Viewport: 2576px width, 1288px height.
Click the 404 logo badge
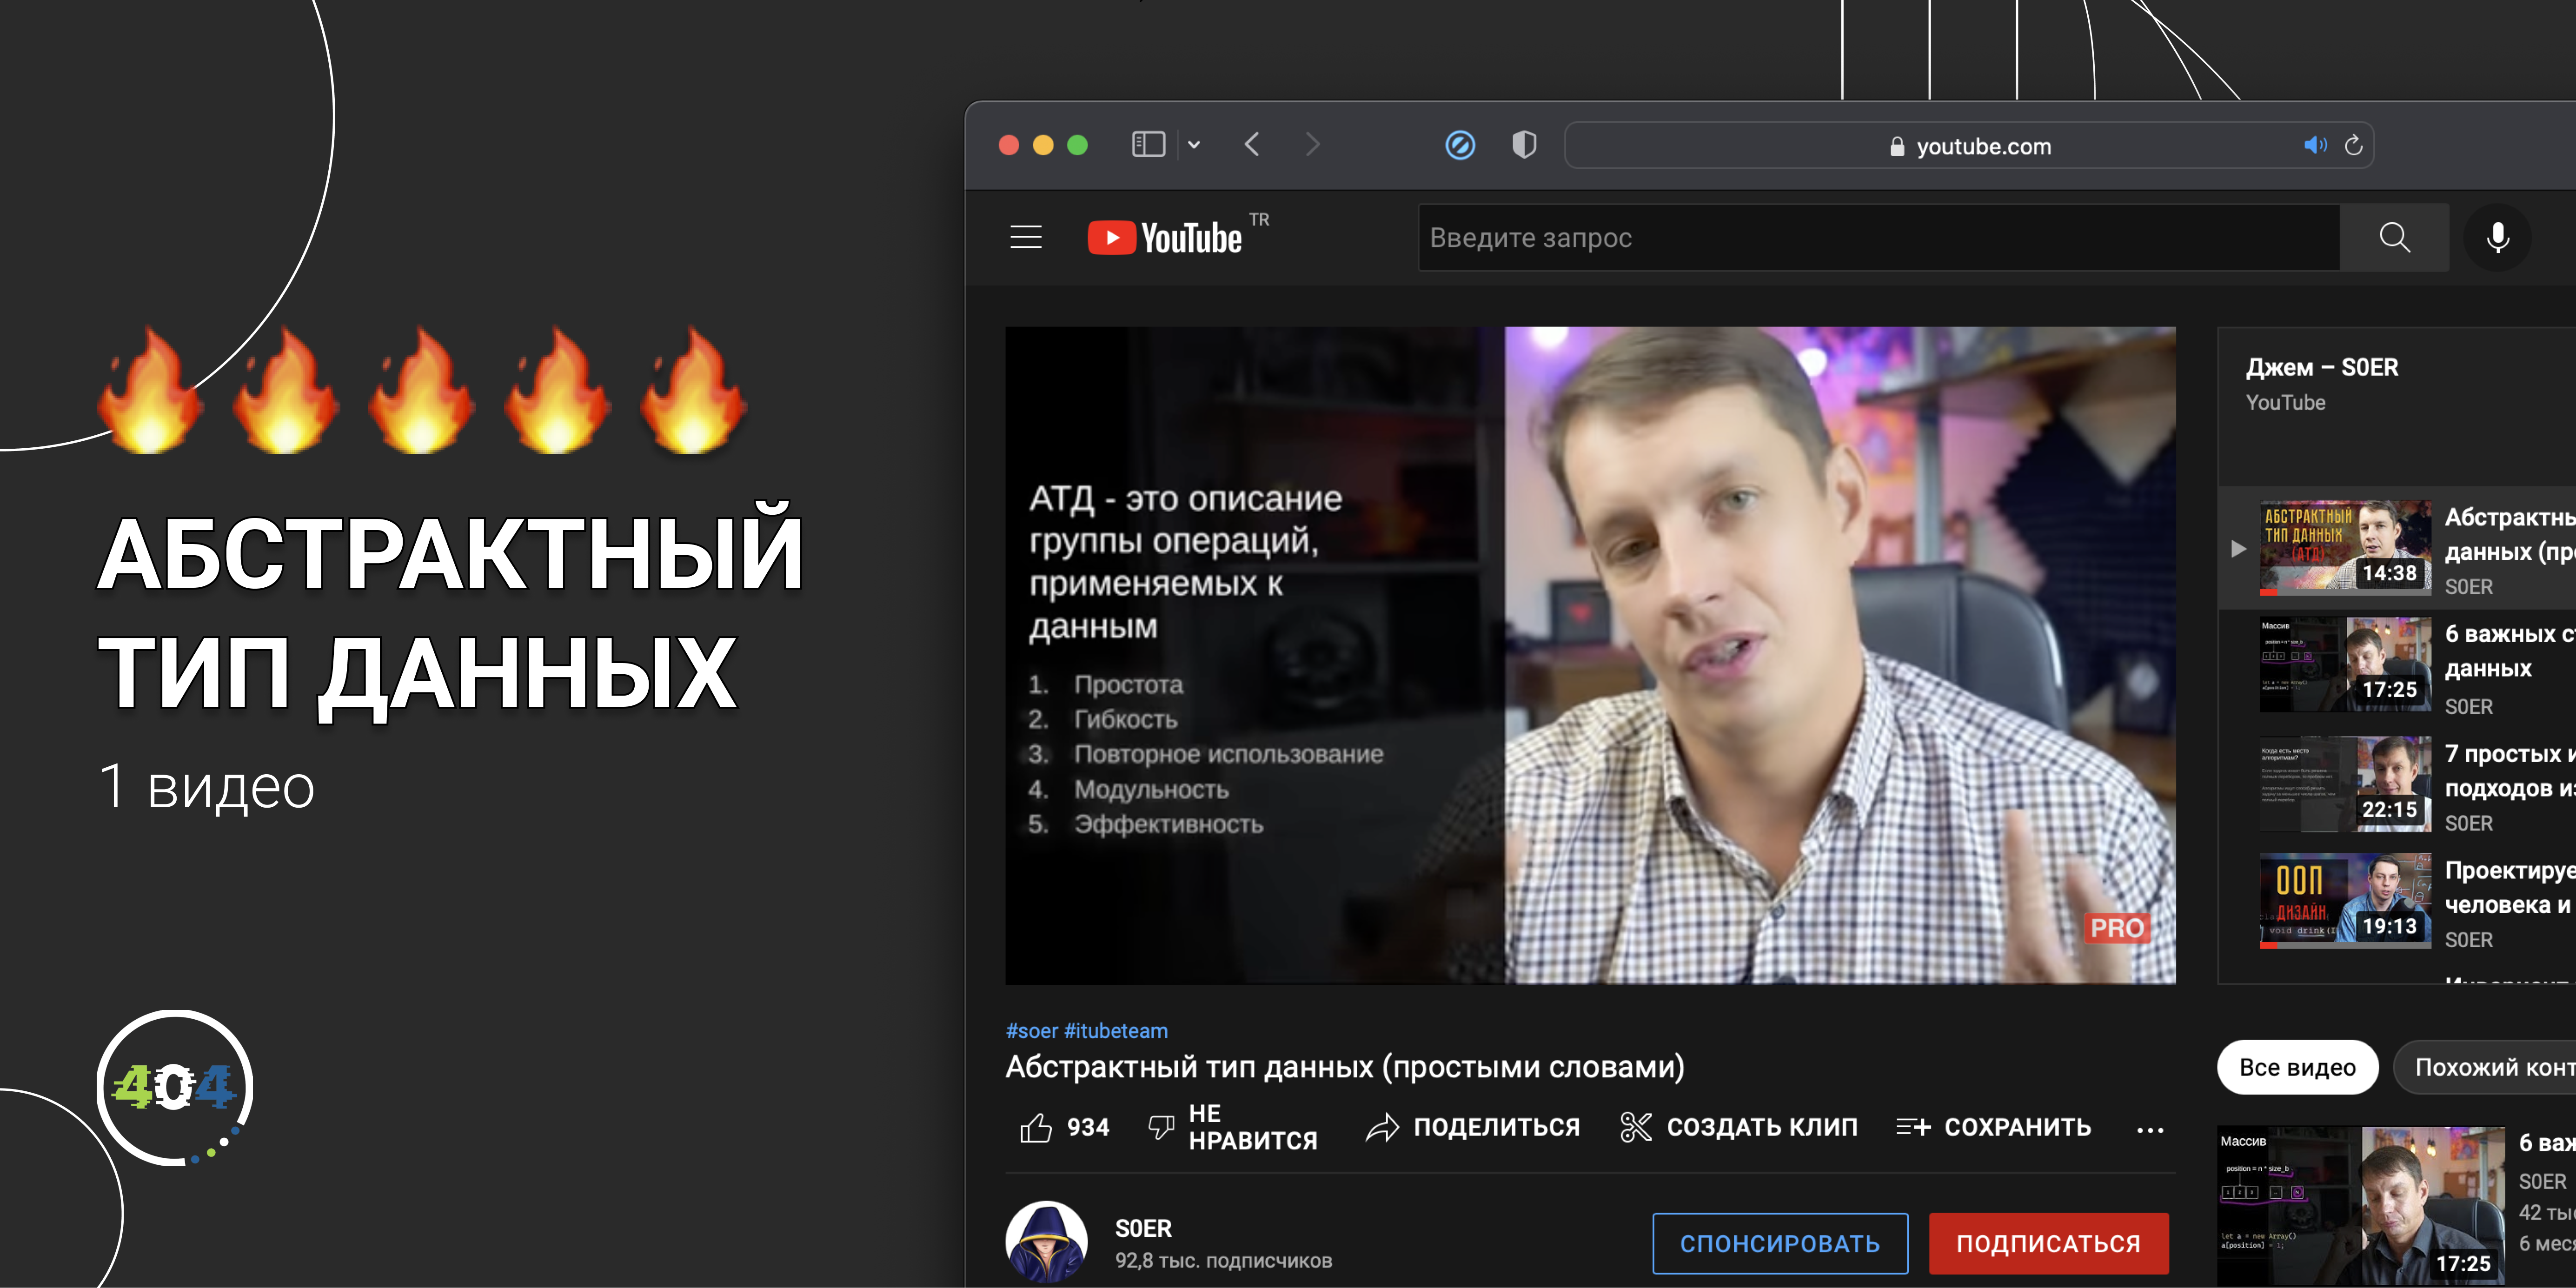[175, 1088]
